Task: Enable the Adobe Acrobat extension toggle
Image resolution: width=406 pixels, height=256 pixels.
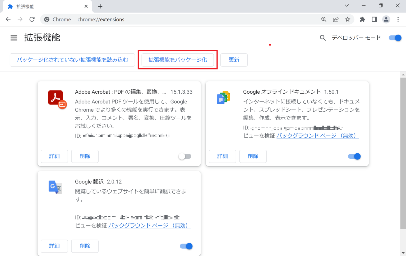Action: point(185,156)
